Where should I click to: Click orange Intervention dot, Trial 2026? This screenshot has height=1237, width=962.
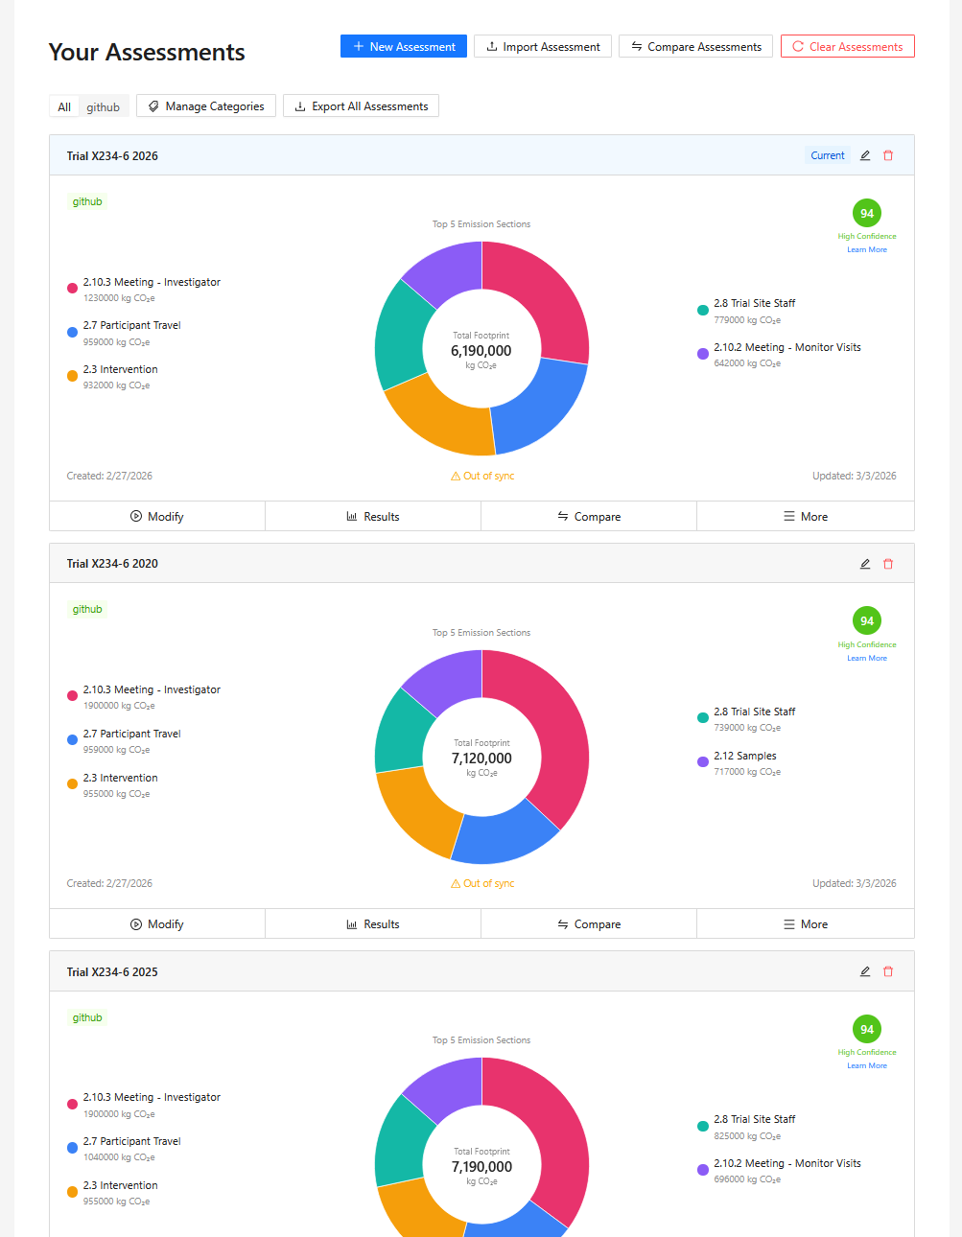(72, 376)
